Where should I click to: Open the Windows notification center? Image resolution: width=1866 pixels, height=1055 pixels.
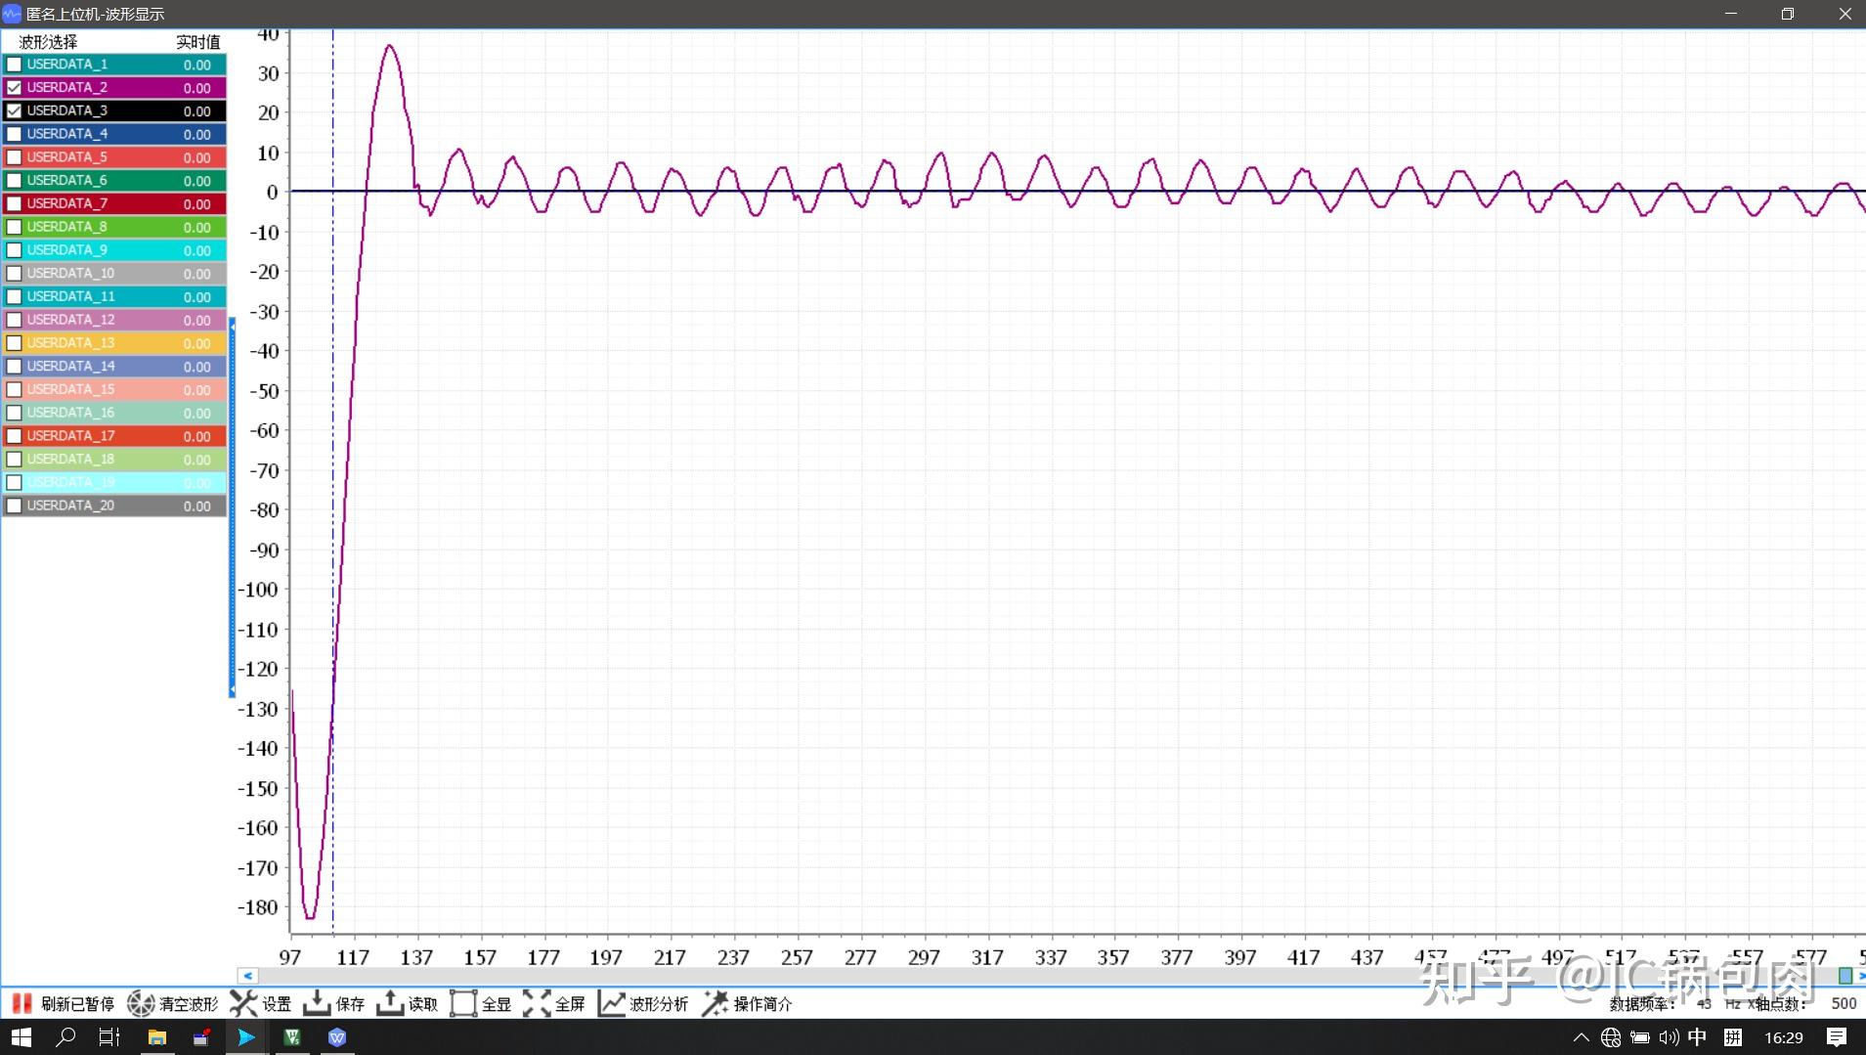pos(1837,1037)
